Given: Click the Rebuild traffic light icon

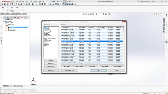Looking at the screenshot, I should (68, 1).
